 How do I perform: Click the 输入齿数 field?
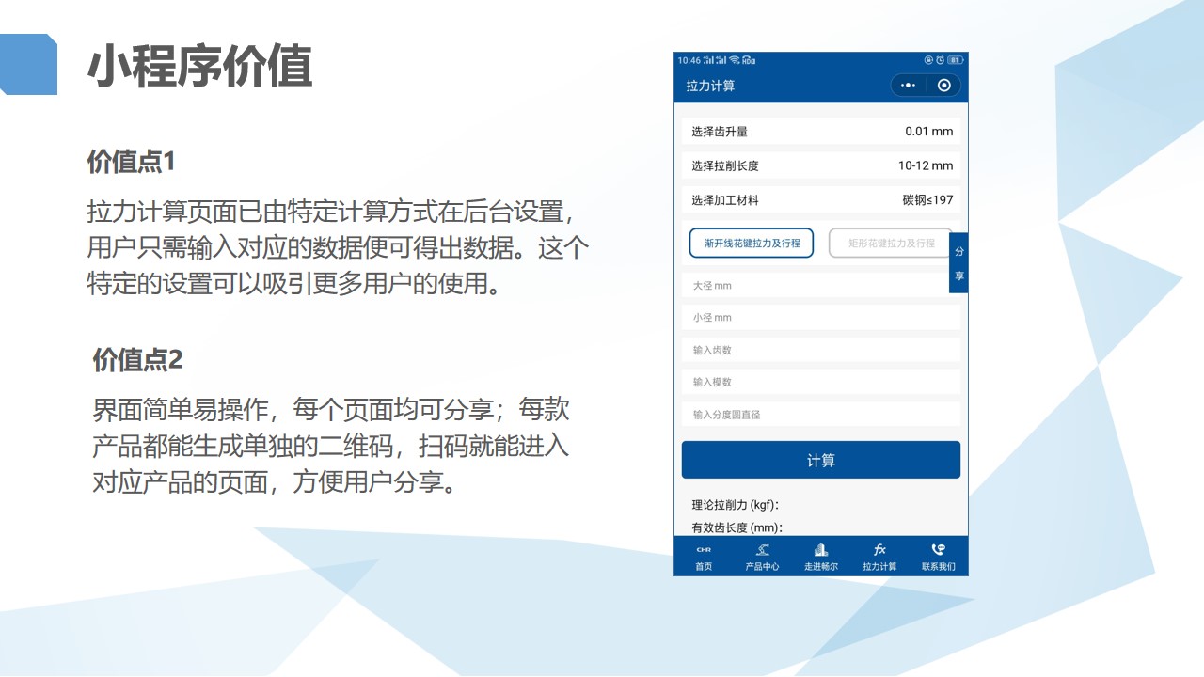pos(820,350)
